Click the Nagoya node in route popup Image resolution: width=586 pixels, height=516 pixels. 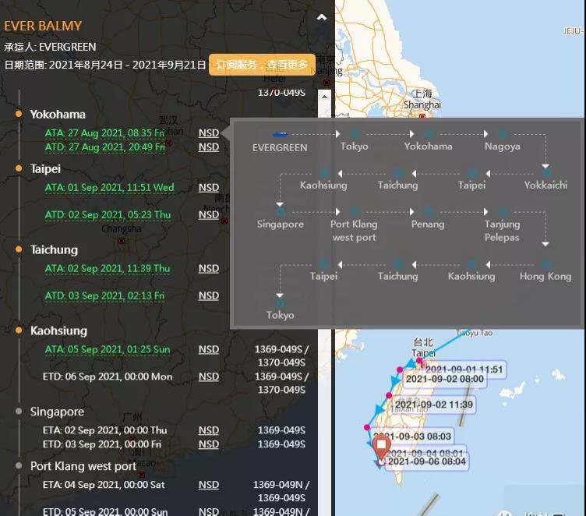coord(503,133)
